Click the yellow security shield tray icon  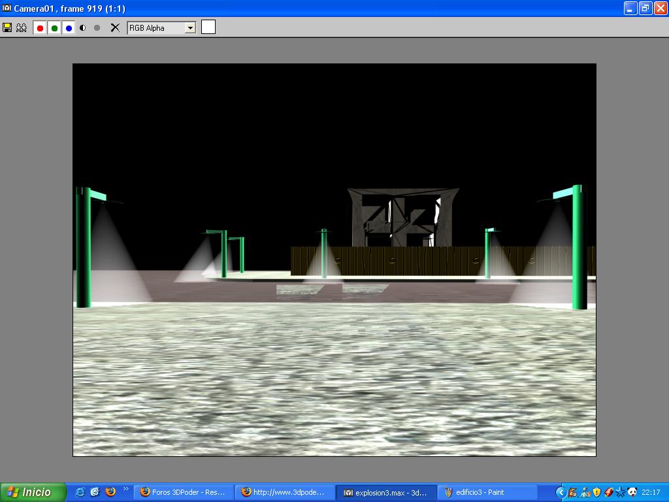596,493
